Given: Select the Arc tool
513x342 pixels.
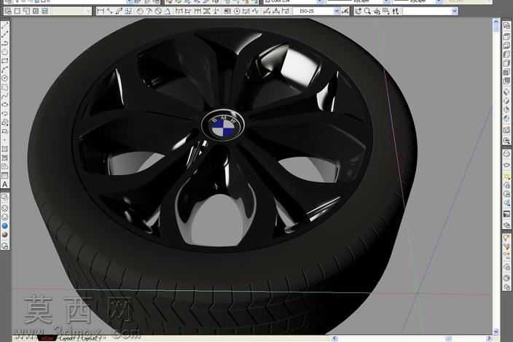Looking at the screenshot, I should coord(5,69).
